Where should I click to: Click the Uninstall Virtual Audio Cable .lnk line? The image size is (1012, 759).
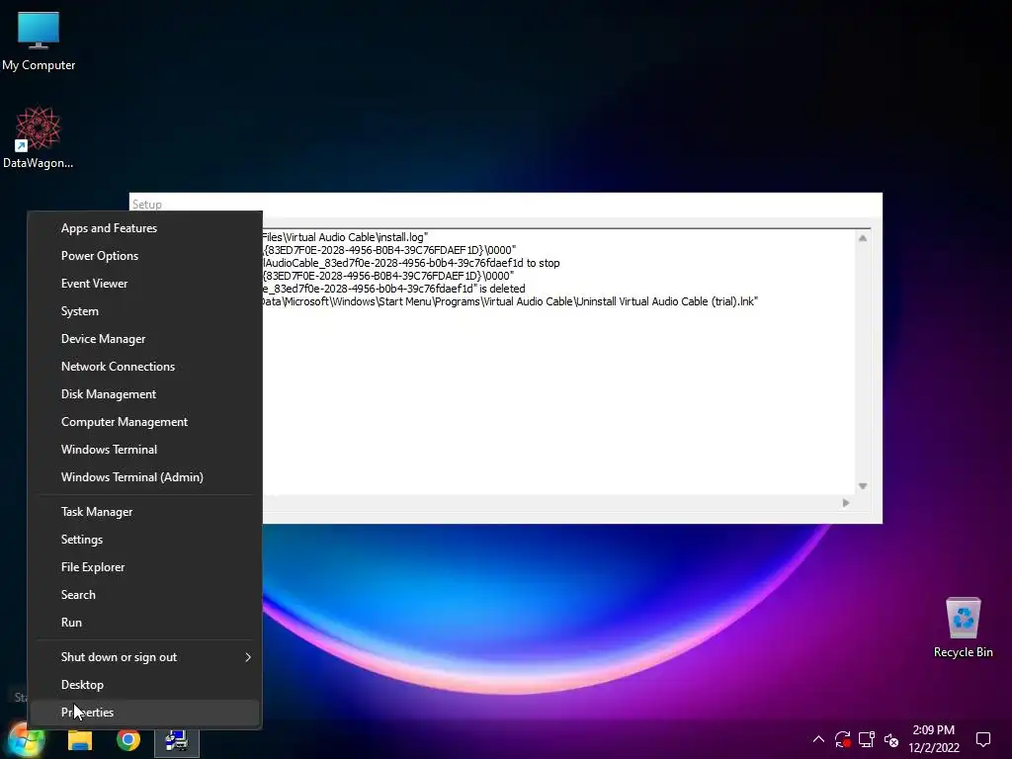[x=510, y=301]
